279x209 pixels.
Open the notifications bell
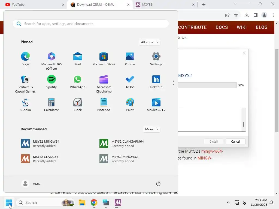pos(271,202)
